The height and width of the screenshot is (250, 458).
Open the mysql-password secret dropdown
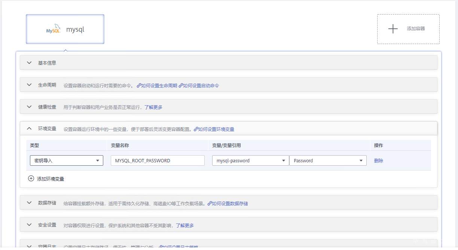pyautogui.click(x=250, y=160)
